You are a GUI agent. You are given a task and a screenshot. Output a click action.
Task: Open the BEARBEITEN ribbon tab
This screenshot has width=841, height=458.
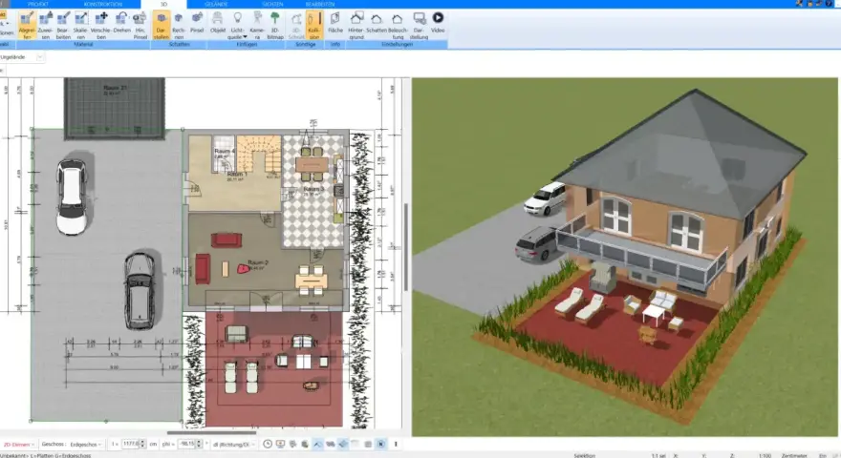coord(320,4)
